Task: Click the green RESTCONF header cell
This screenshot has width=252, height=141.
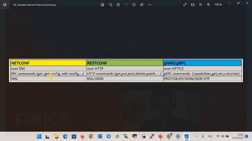Action: pos(124,63)
